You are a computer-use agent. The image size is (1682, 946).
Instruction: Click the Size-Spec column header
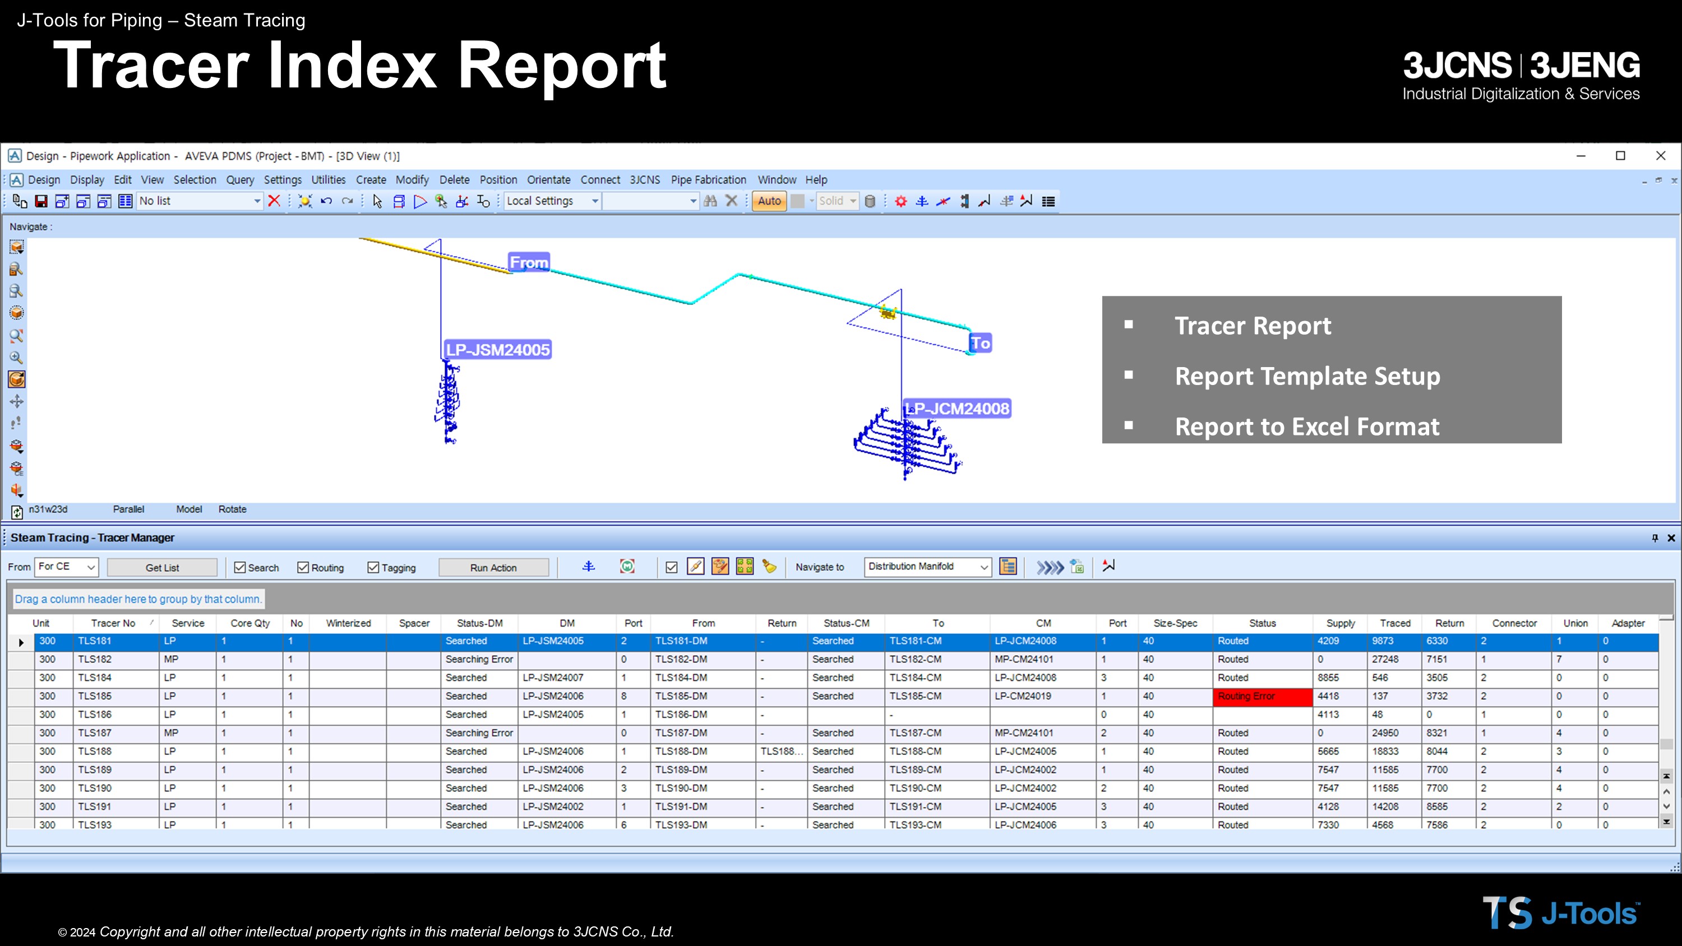[x=1175, y=623]
